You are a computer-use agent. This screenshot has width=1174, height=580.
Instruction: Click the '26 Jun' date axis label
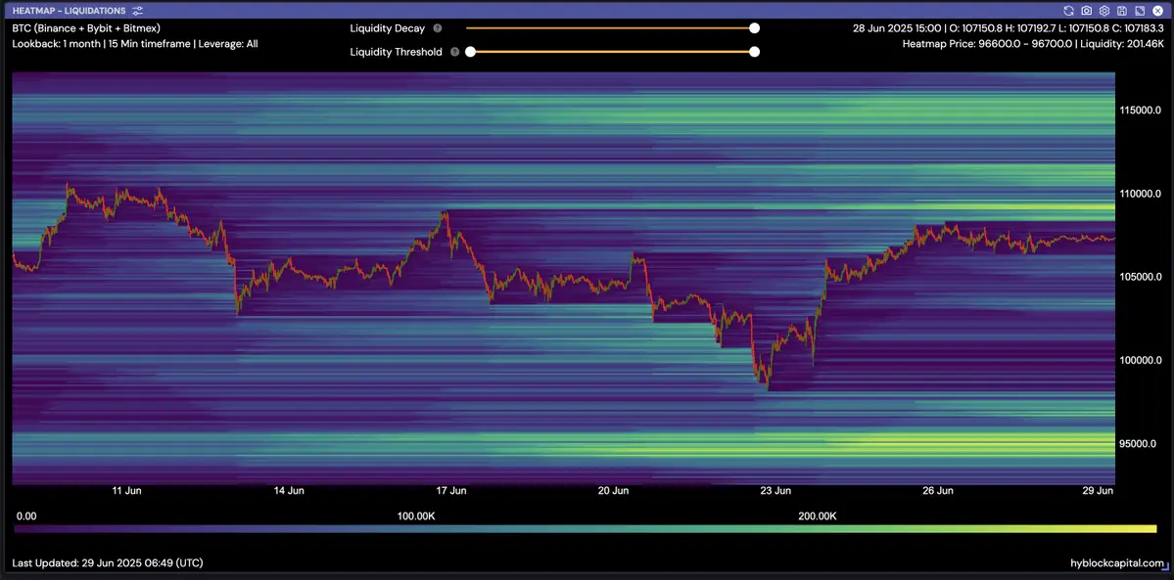point(937,491)
